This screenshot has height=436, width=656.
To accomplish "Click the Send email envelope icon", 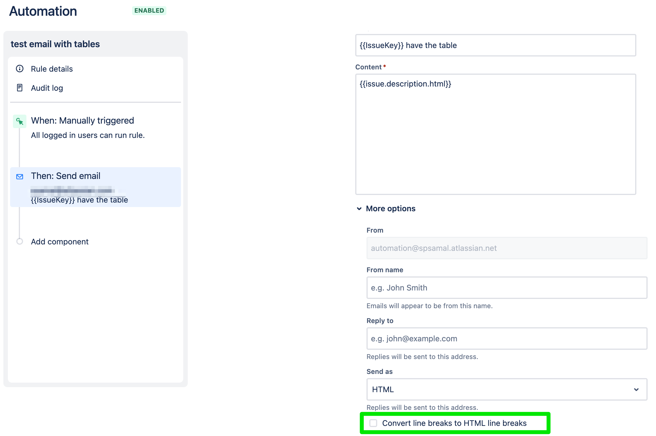I will tap(20, 177).
